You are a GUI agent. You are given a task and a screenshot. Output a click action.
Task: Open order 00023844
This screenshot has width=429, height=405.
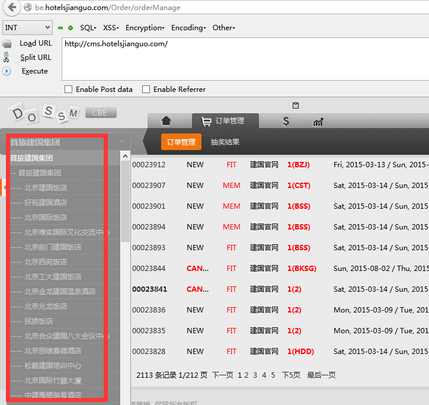click(149, 269)
